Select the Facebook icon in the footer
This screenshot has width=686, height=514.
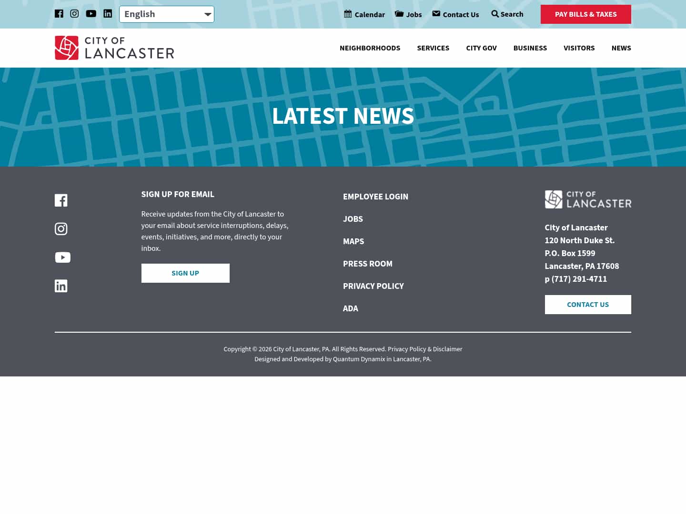point(61,200)
